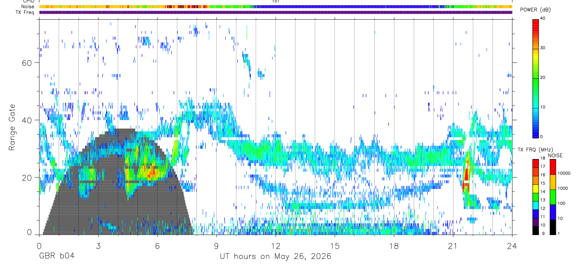Click the 9 label on TX FRQ colorbar
The height and width of the screenshot is (266, 576).
click(x=542, y=234)
